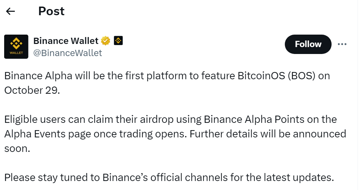Viewport: 360px width, 190px height.
Task: Click the Post page heading
Action: pos(51,11)
